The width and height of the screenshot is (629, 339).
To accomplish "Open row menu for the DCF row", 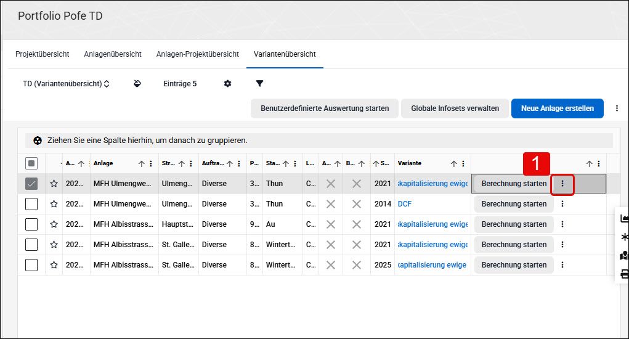I will (x=562, y=204).
